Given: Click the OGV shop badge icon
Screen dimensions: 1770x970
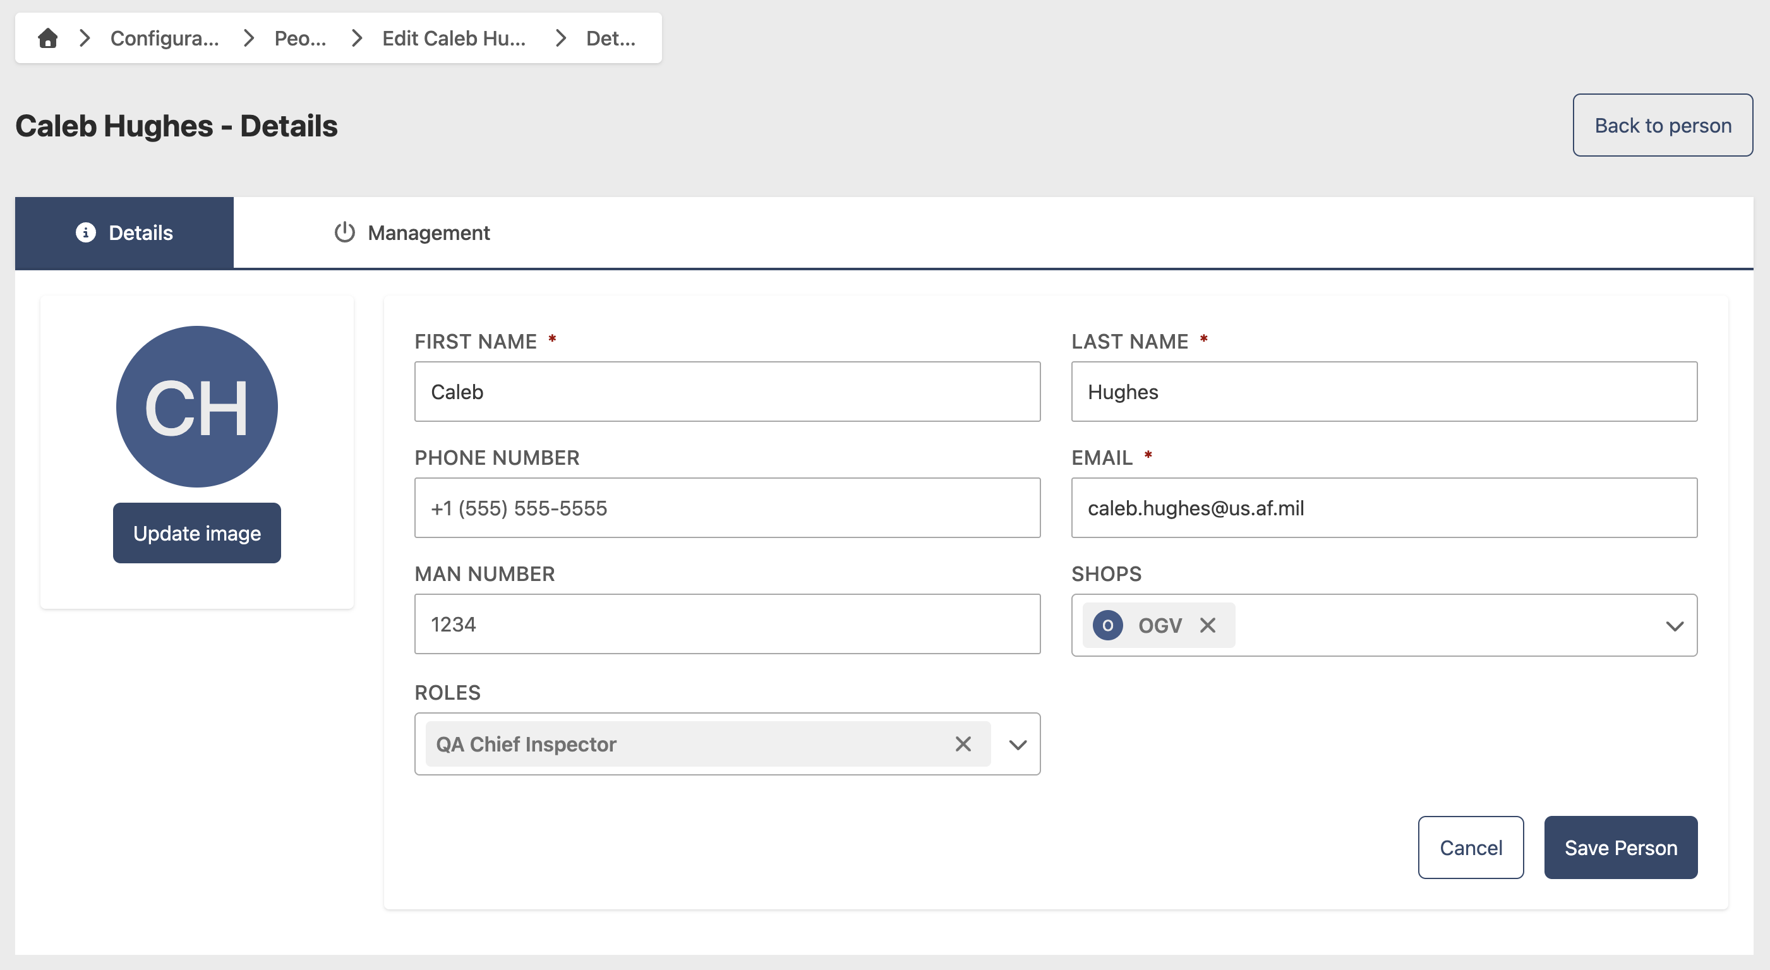Looking at the screenshot, I should (1107, 625).
